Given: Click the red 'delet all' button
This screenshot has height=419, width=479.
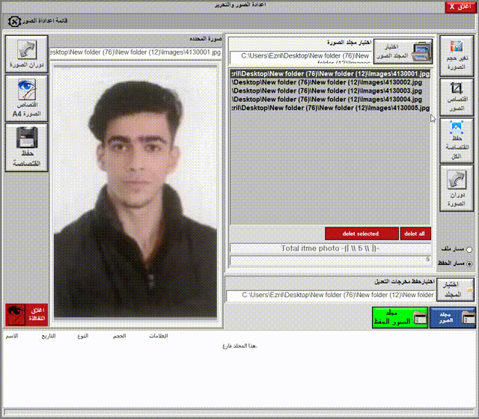Looking at the screenshot, I should 415,233.
